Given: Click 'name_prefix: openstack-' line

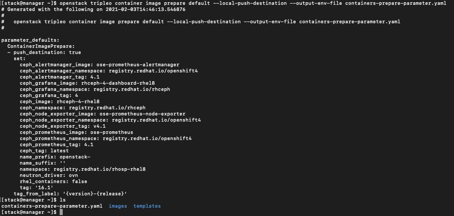Looking at the screenshot, I should pyautogui.click(x=55, y=157).
